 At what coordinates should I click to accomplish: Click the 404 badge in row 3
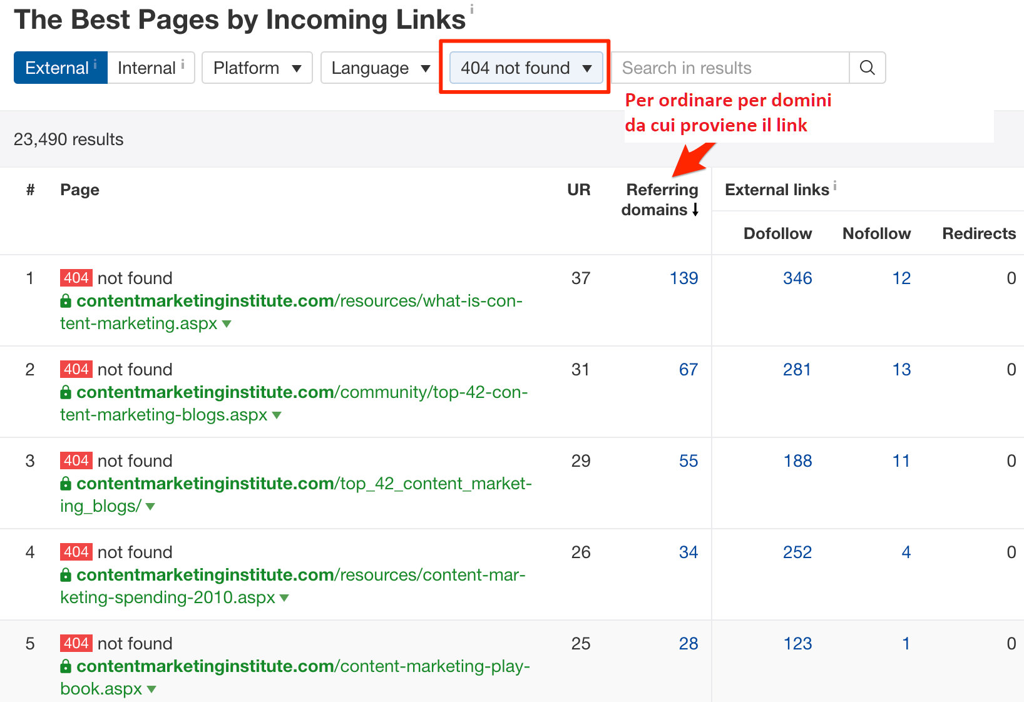pyautogui.click(x=76, y=460)
